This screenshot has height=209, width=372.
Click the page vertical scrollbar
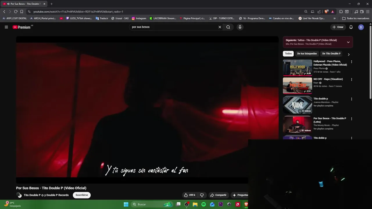tap(370, 62)
